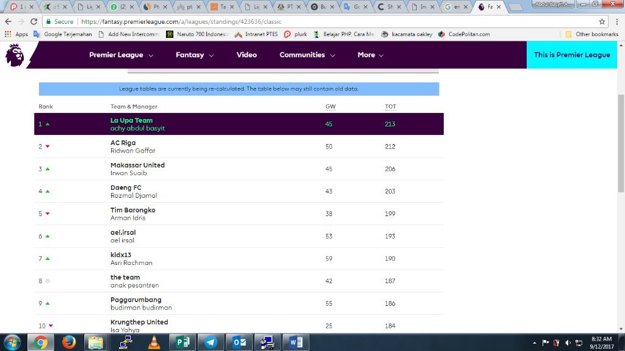Click the volume icon in system tray

coord(568,342)
